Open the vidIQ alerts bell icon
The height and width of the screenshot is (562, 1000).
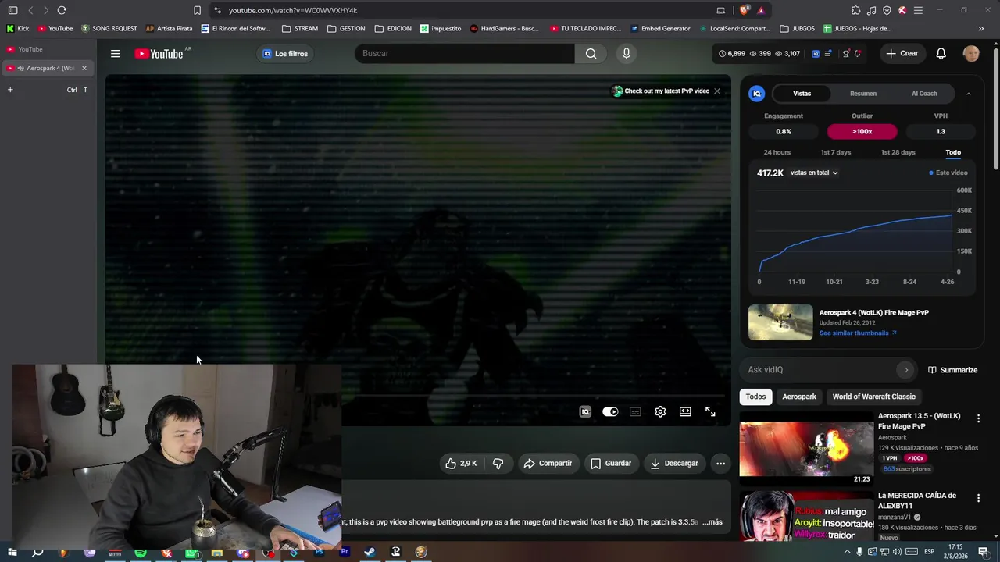857,54
